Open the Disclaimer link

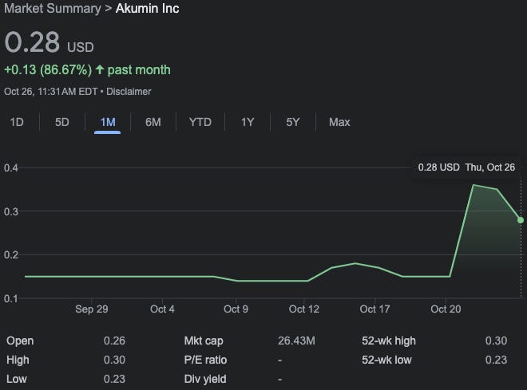click(129, 92)
